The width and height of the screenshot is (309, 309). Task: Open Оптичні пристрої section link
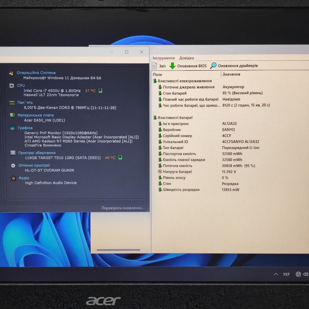34,165
